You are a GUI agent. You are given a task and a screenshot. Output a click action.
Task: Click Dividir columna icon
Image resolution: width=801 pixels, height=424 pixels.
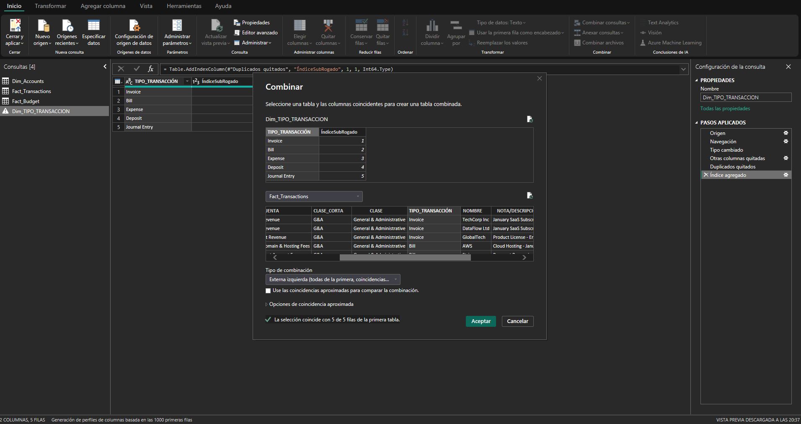click(432, 26)
